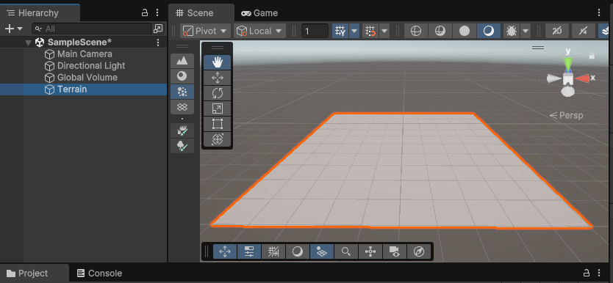This screenshot has width=613, height=283.
Task: Select Main Camera in the Hierarchy
Action: point(84,54)
